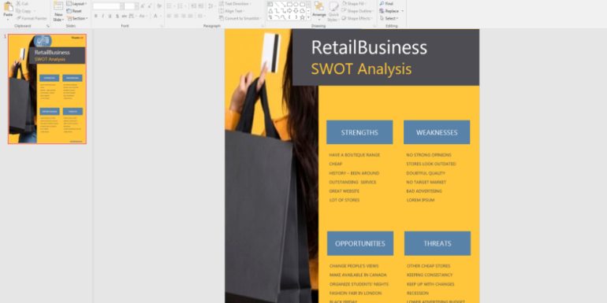Click the Reset slide icon
607x303 pixels.
click(x=74, y=11)
